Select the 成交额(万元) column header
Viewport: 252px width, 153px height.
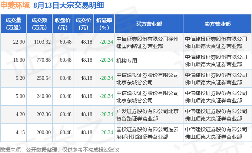[x=39, y=24]
